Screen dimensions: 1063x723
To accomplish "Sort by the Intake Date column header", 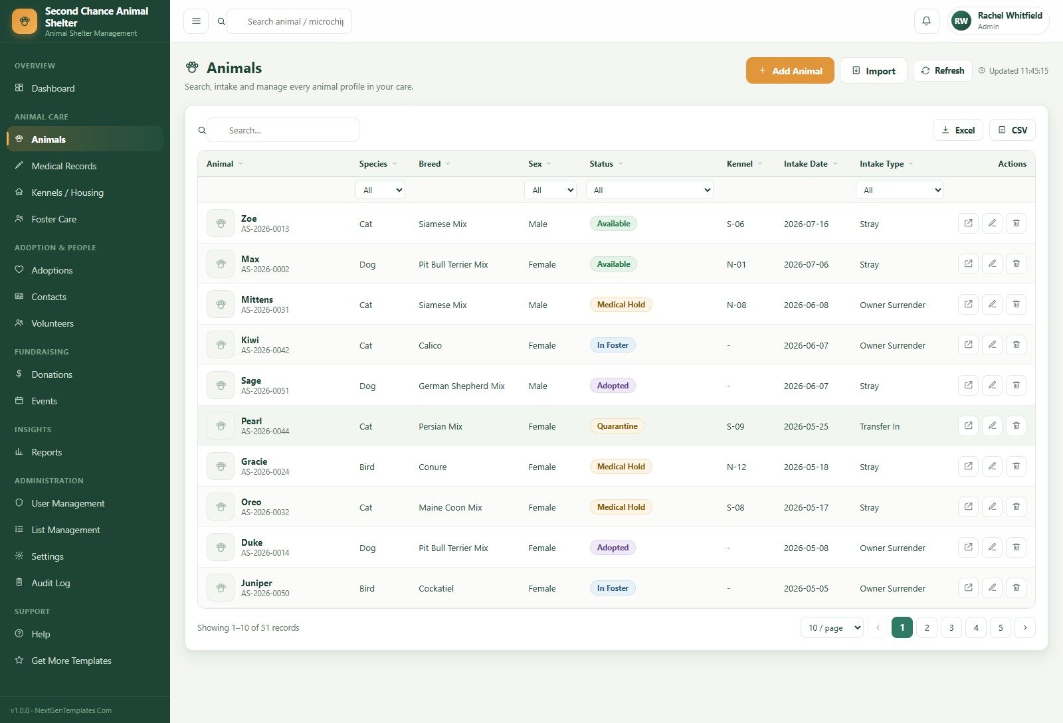I will (811, 164).
